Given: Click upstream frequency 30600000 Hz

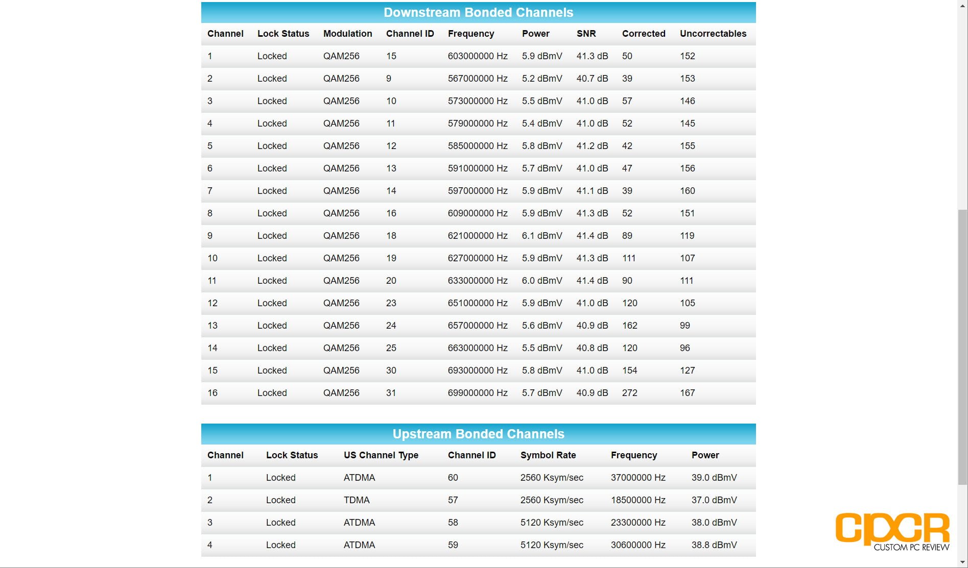Looking at the screenshot, I should [638, 545].
